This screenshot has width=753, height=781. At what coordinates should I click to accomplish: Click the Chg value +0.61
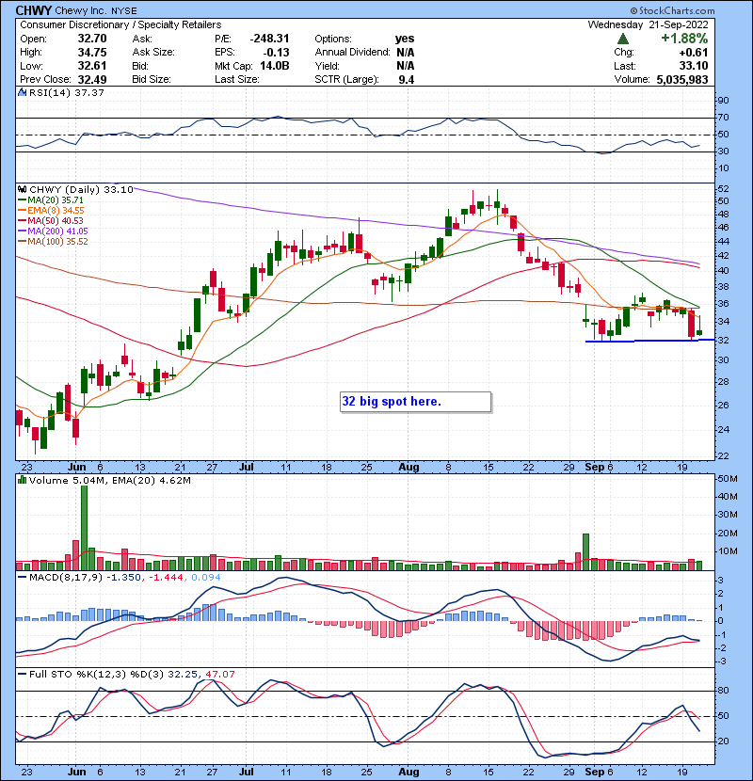pyautogui.click(x=694, y=53)
